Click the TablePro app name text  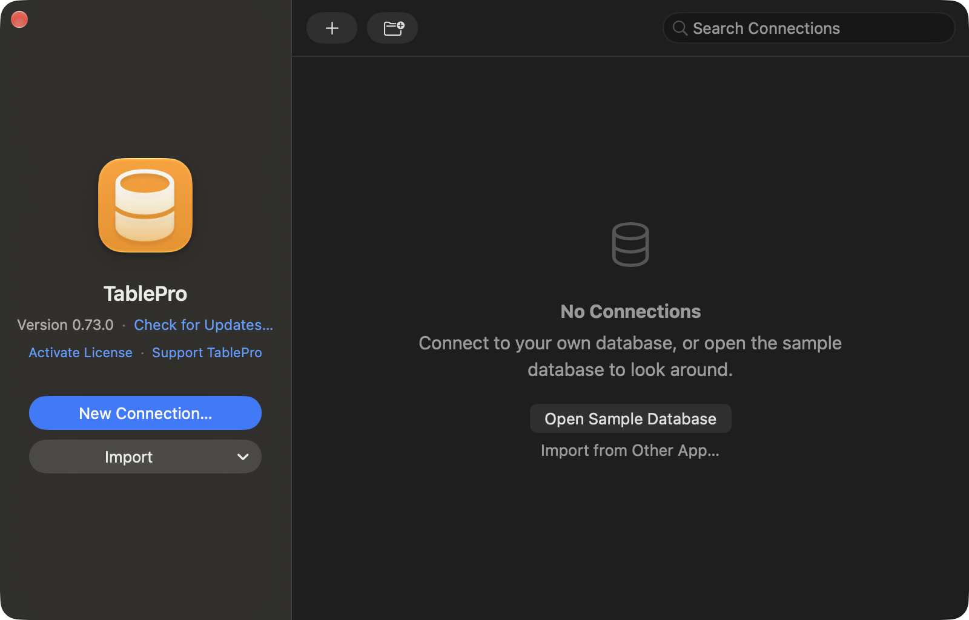(145, 294)
